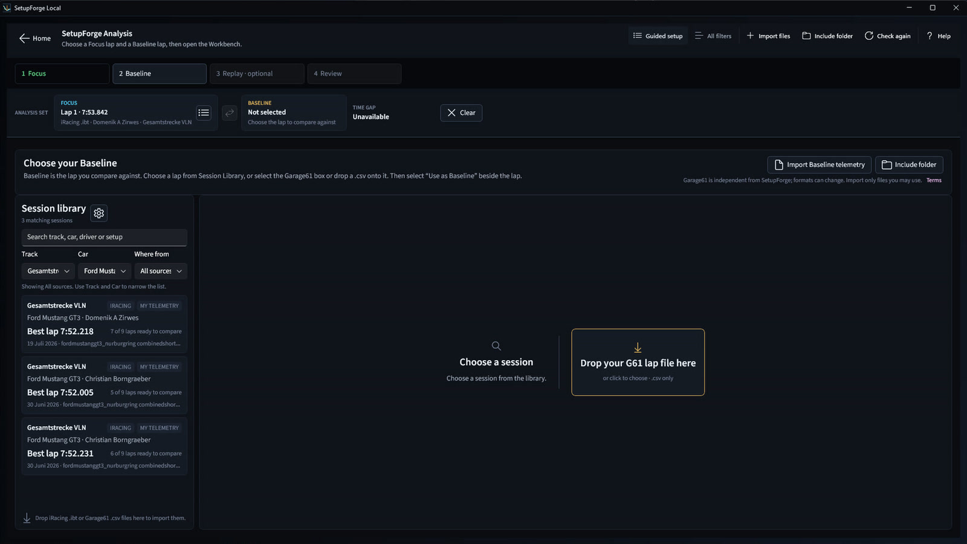The width and height of the screenshot is (967, 544).
Task: Switch to All filters view
Action: [x=713, y=36]
